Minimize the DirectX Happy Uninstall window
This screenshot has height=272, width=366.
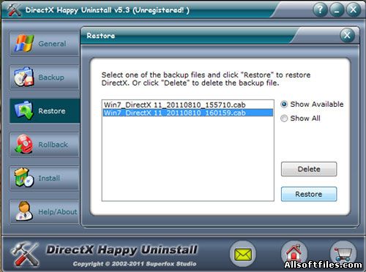point(337,10)
